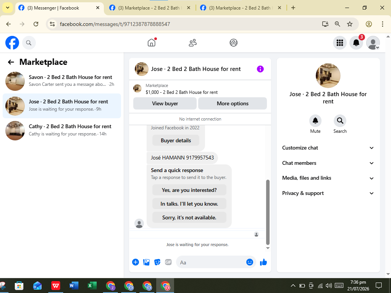Open Cathy's 2 Bed 2 Bath conversation

[62, 130]
